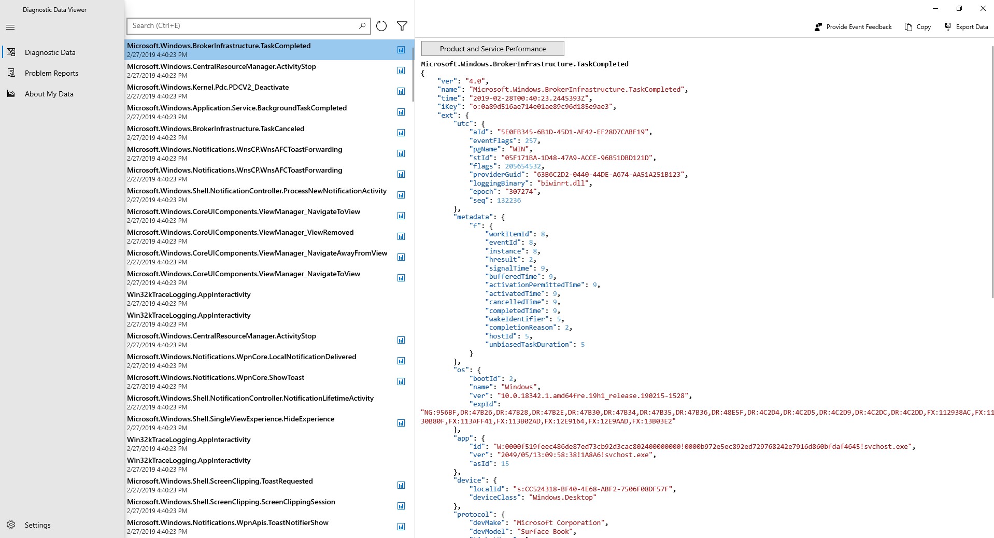The image size is (994, 538).
Task: Select the Diagnostic Data sidebar icon
Action: click(x=11, y=52)
